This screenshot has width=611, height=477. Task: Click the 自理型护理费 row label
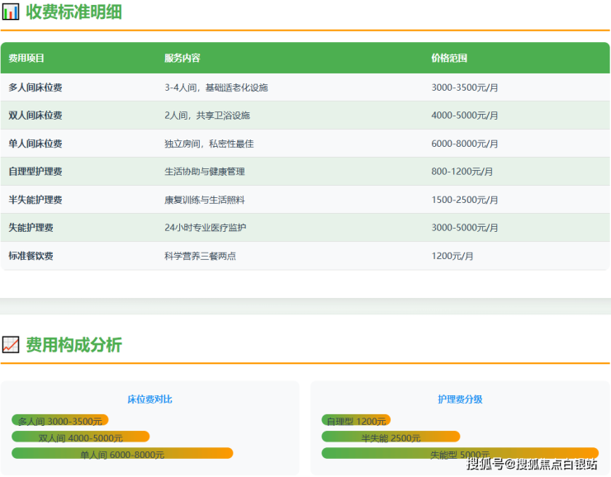tap(36, 172)
